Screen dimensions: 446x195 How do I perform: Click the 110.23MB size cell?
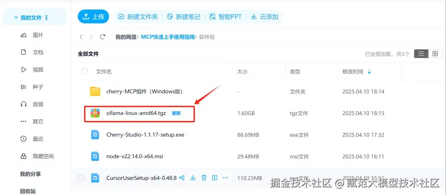tap(249, 178)
